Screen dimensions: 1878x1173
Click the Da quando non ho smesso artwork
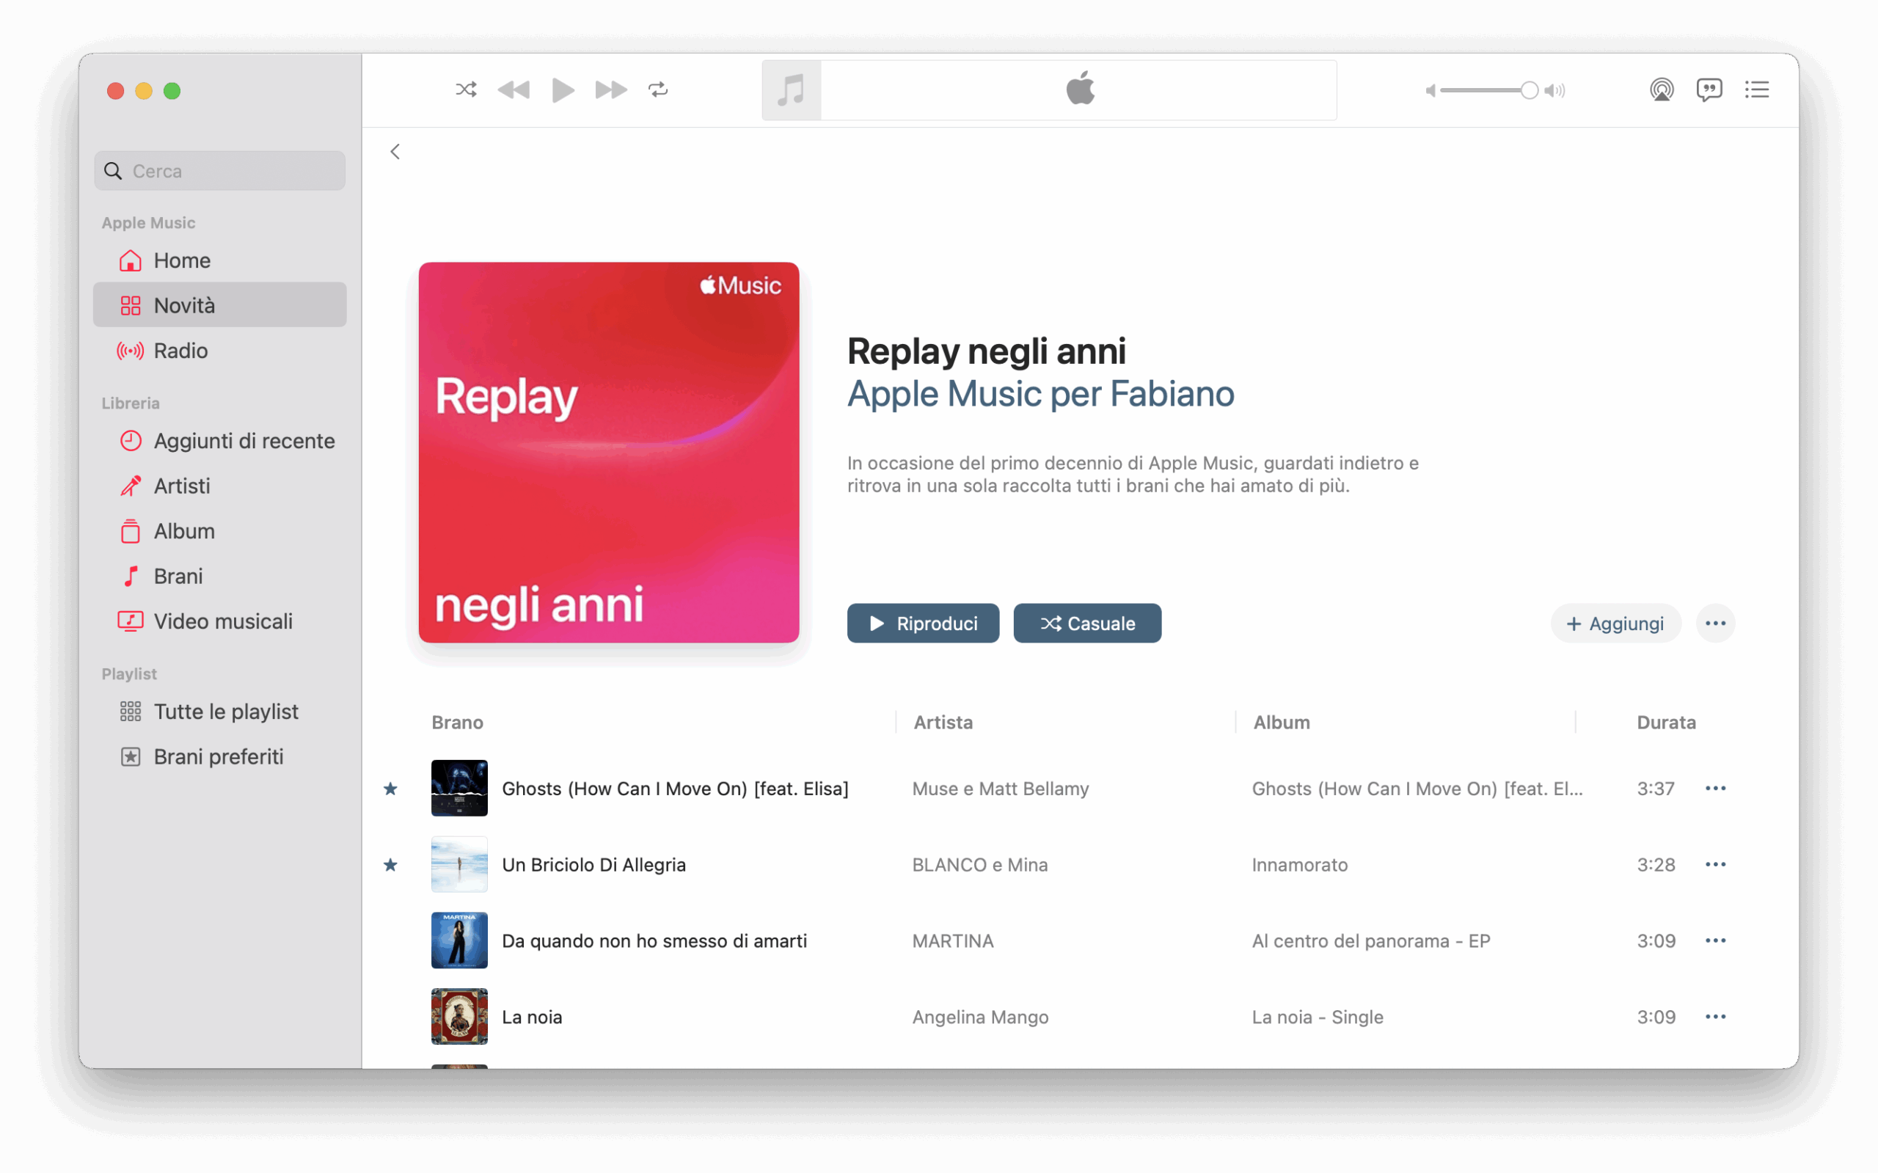click(459, 940)
